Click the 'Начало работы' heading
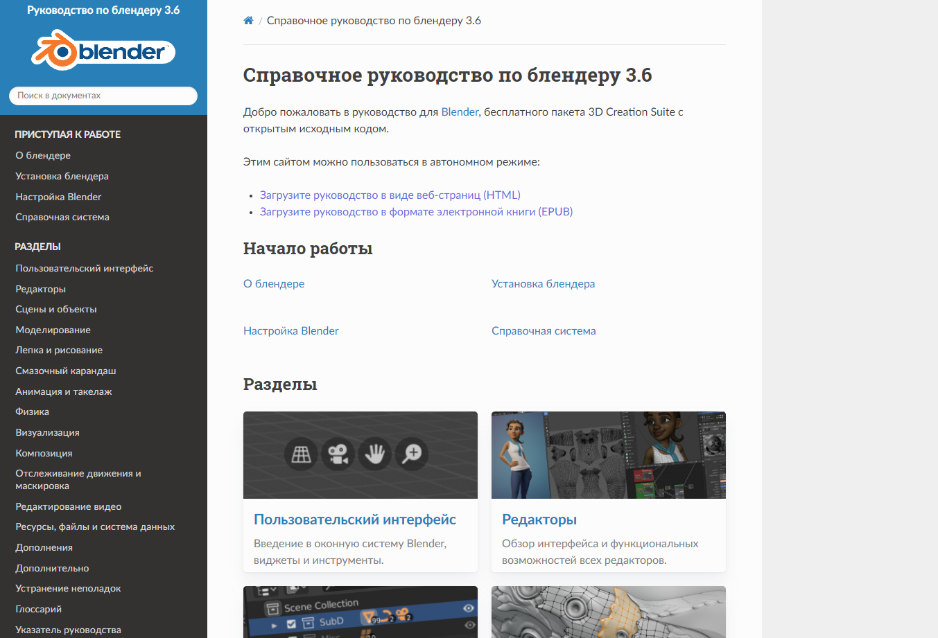 [308, 249]
